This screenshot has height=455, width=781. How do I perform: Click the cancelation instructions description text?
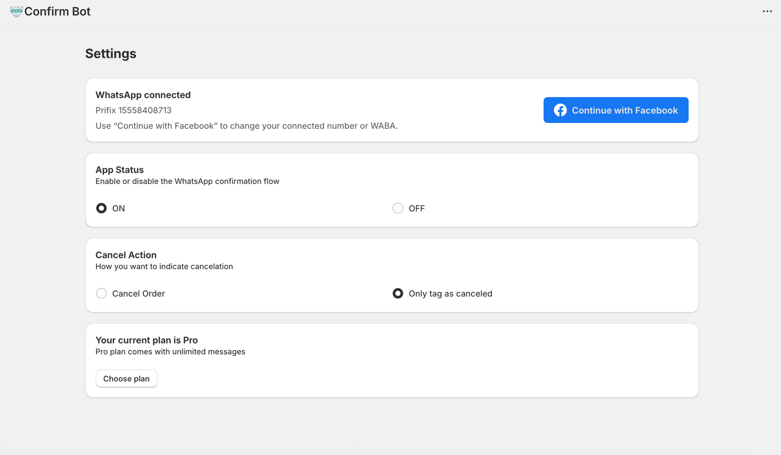(164, 266)
